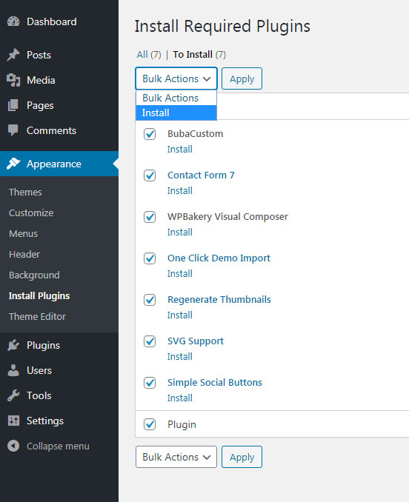Viewport: 409px width, 502px height.
Task: Go to Theme Editor submenu
Action: [37, 316]
